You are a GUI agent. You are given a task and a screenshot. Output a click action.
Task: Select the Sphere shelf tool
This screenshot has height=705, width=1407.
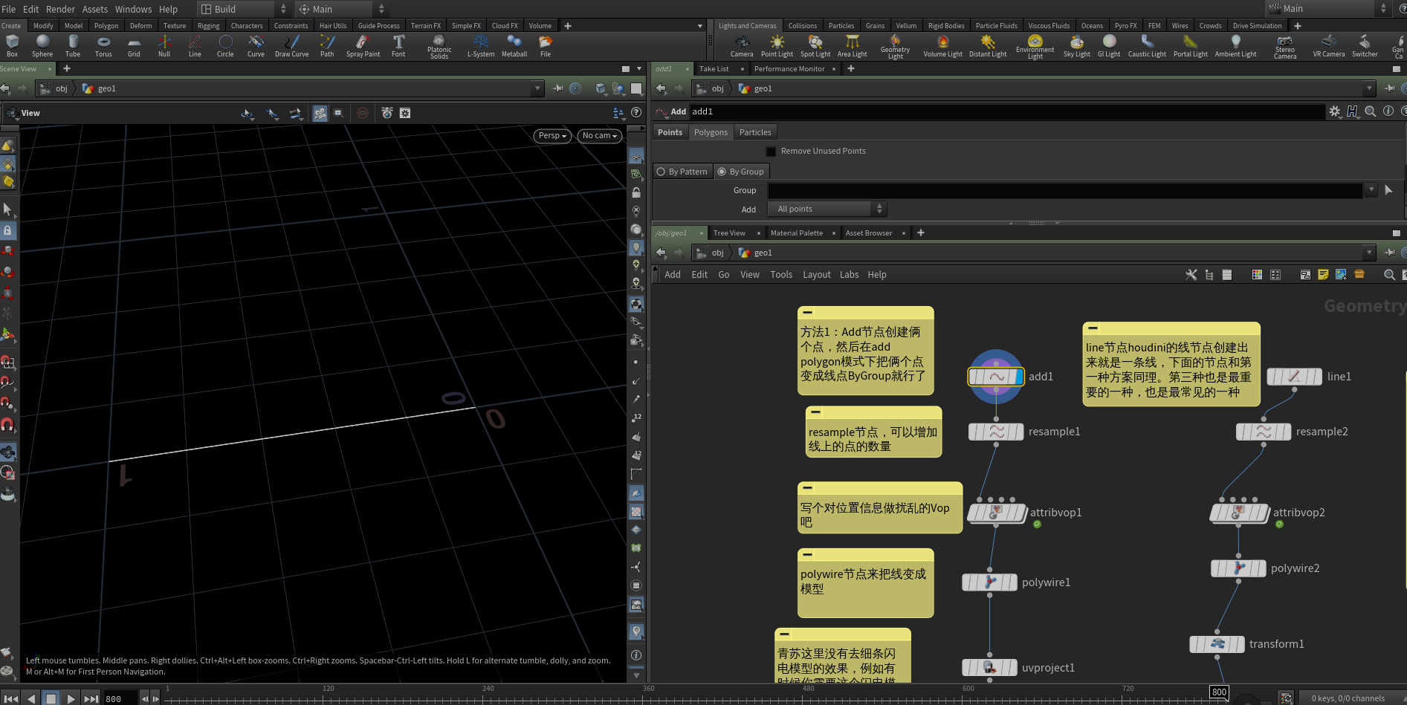pos(42,45)
